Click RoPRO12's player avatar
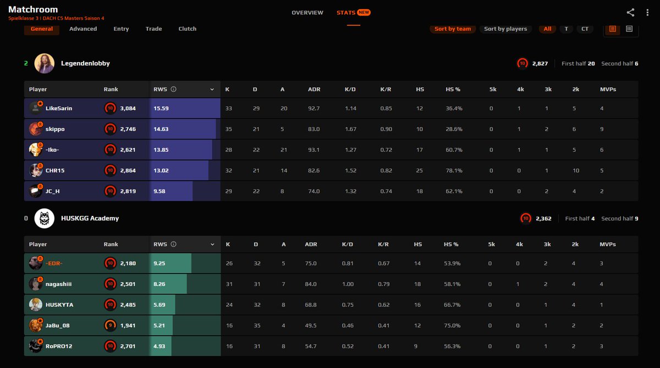 pos(36,346)
